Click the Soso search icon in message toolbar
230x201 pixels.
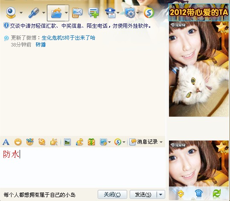[118, 142]
